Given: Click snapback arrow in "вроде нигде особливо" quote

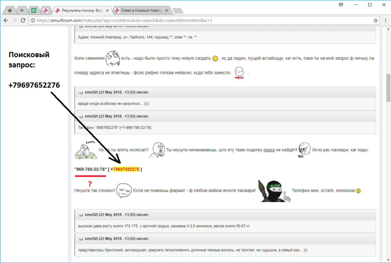Looking at the screenshot, I should tap(81, 92).
